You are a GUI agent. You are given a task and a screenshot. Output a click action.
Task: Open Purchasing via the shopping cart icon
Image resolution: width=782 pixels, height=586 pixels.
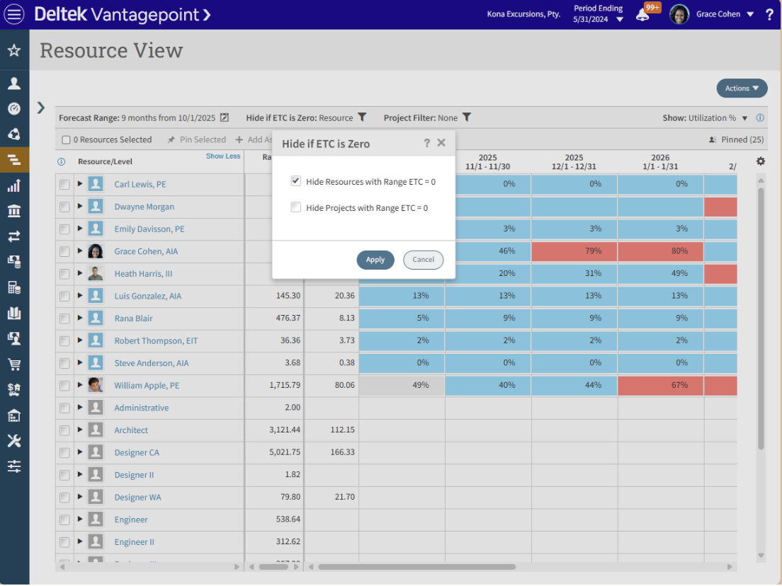[14, 364]
